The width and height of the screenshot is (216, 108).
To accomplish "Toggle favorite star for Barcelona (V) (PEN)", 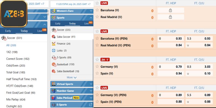I will [x=97, y=38].
